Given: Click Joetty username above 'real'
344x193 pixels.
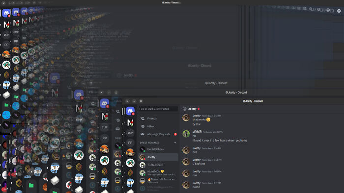Looking at the screenshot, I should point(197,171).
